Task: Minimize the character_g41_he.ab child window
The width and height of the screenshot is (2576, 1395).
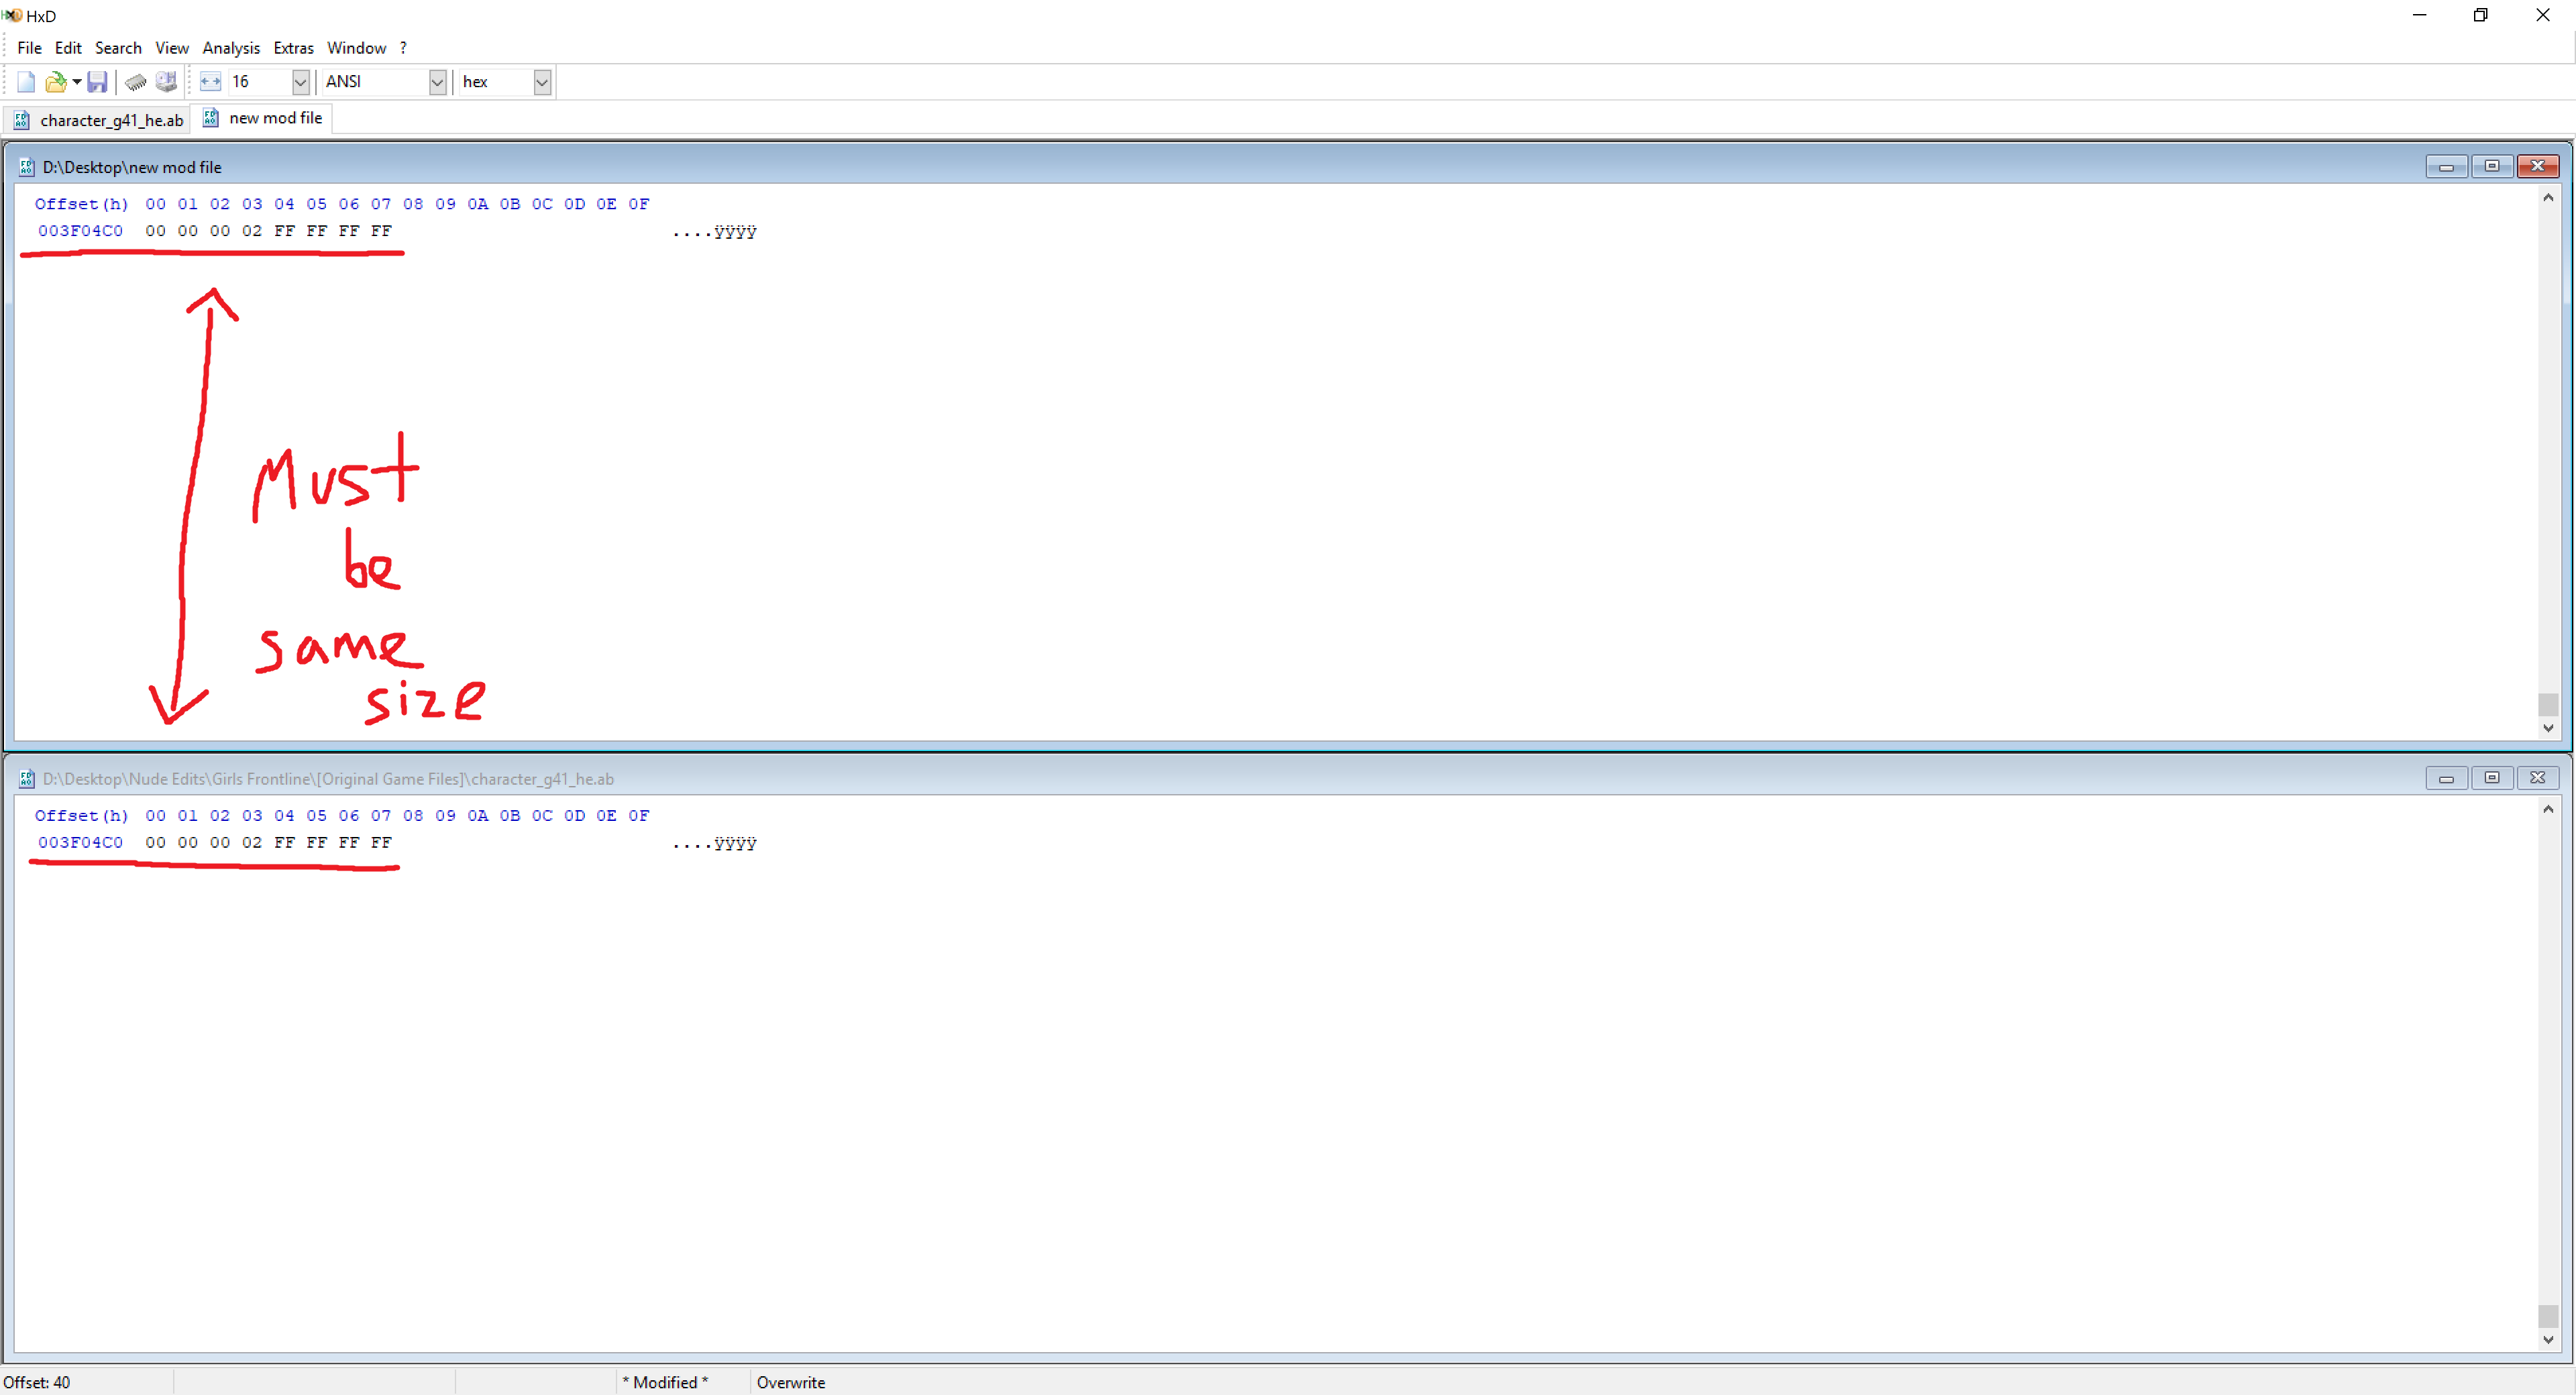Action: tap(2446, 778)
